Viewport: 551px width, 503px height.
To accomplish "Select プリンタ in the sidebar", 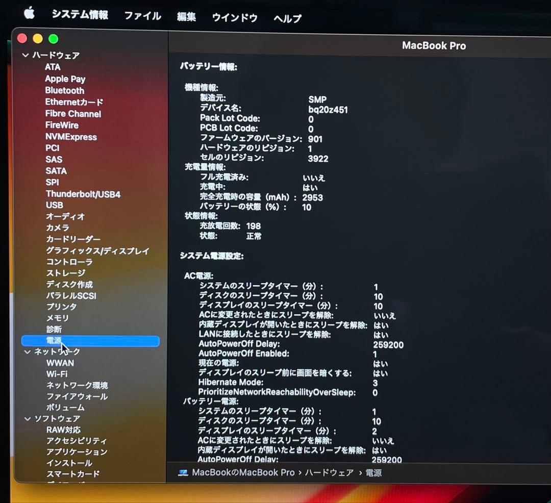I will pos(62,307).
